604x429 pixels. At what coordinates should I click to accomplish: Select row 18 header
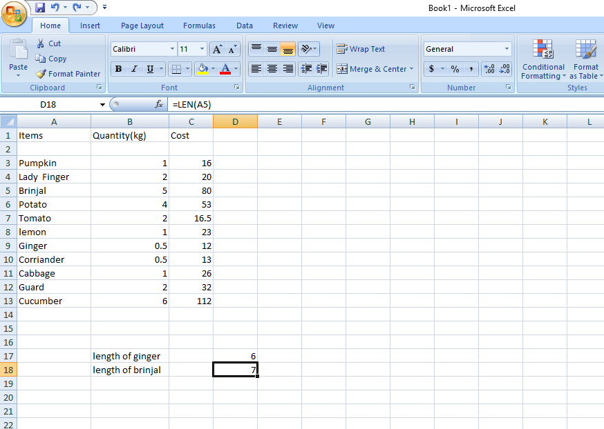(x=8, y=370)
